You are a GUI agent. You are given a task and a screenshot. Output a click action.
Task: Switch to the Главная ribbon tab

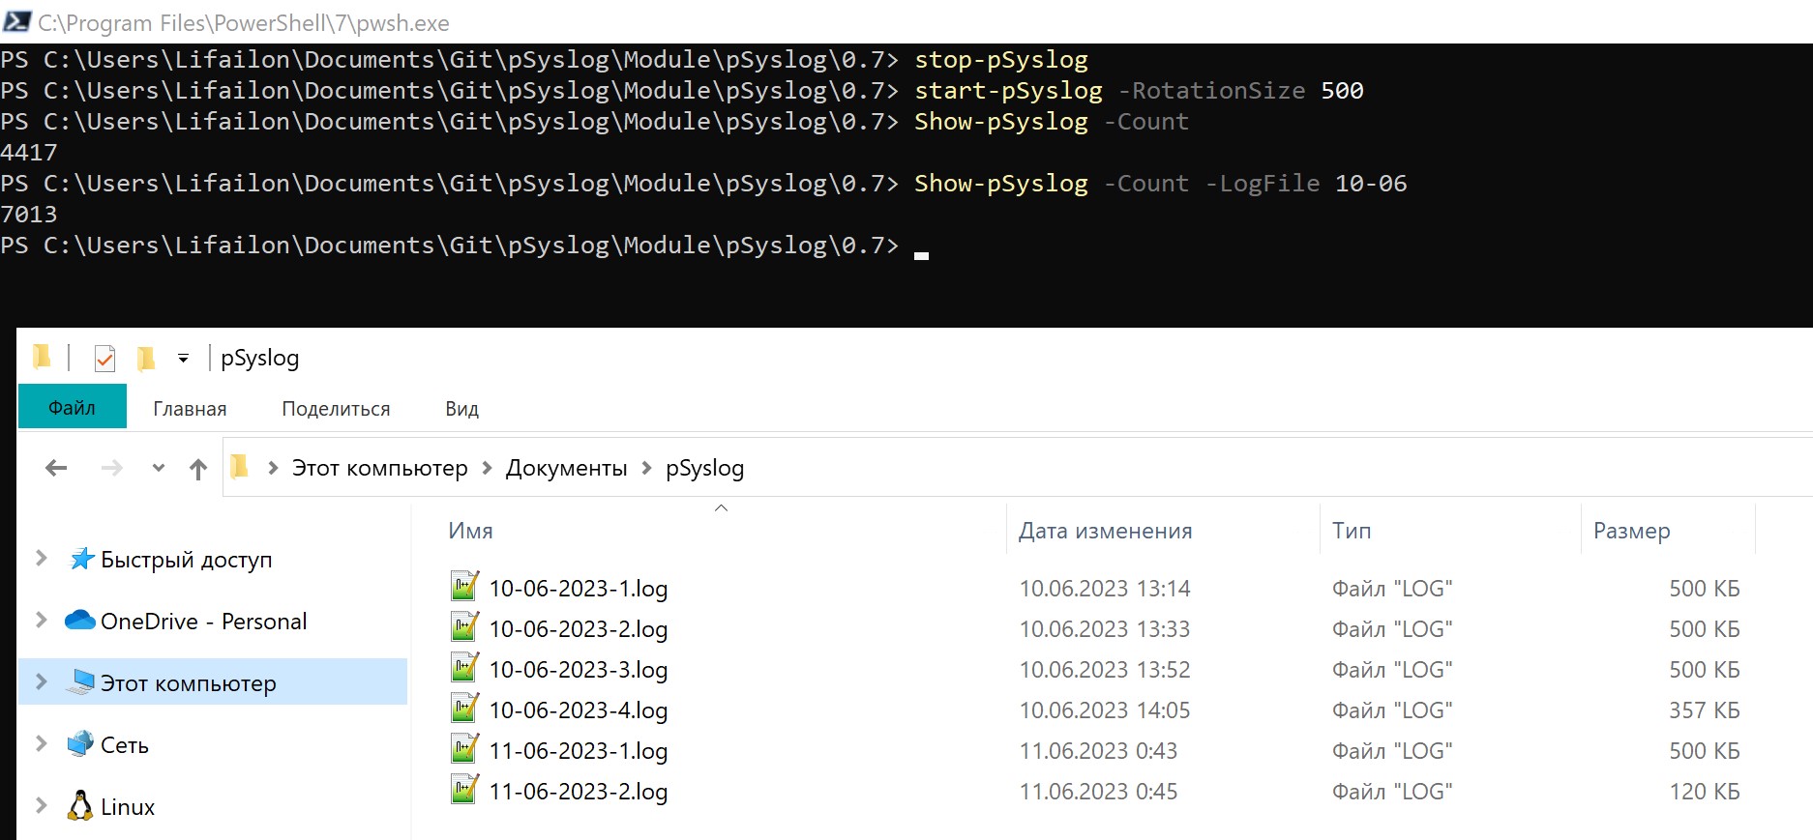[x=190, y=409]
